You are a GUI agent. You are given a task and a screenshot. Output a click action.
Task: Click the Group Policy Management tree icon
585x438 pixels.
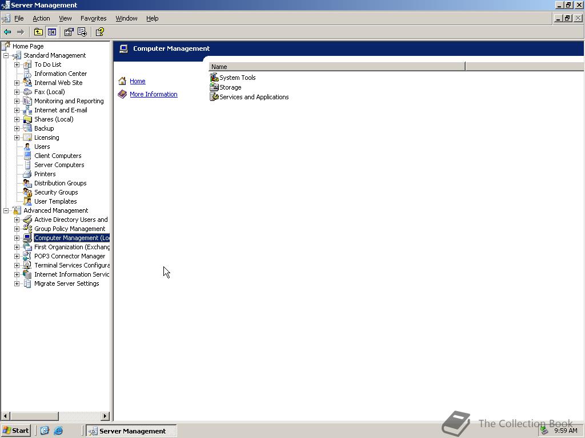click(x=27, y=229)
